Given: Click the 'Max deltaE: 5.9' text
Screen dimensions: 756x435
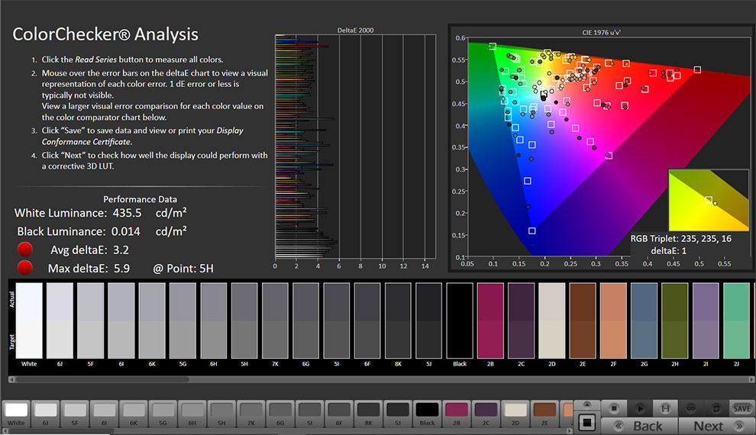Looking at the screenshot, I should click(89, 269).
